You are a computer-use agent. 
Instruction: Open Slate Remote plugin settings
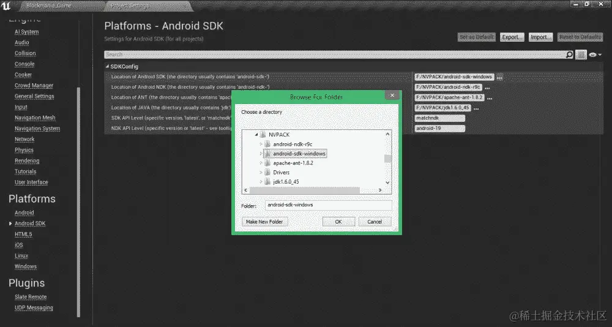(31, 297)
